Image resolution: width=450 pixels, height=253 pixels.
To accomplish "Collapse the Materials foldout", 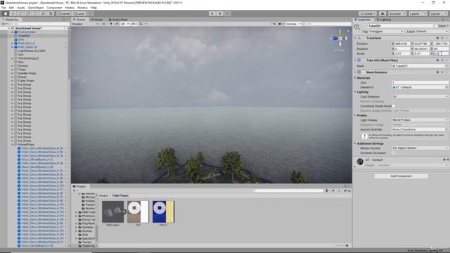I will [x=355, y=78].
